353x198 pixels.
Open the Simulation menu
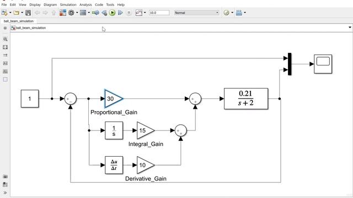tap(68, 4)
